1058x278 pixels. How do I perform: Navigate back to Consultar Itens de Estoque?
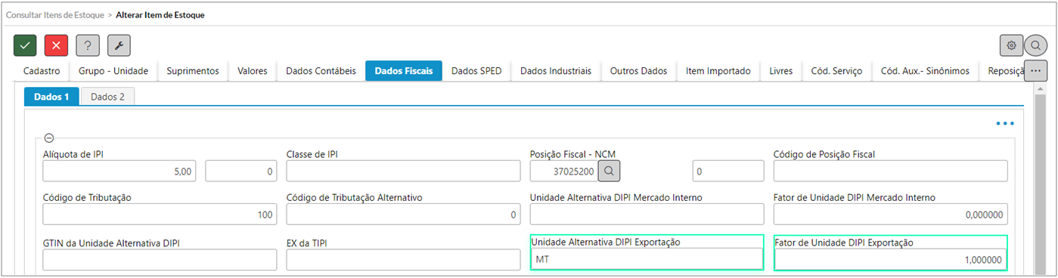coord(54,14)
